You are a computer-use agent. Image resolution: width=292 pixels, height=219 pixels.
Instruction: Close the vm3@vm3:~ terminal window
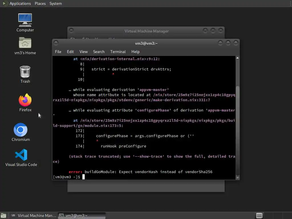tap(236, 43)
